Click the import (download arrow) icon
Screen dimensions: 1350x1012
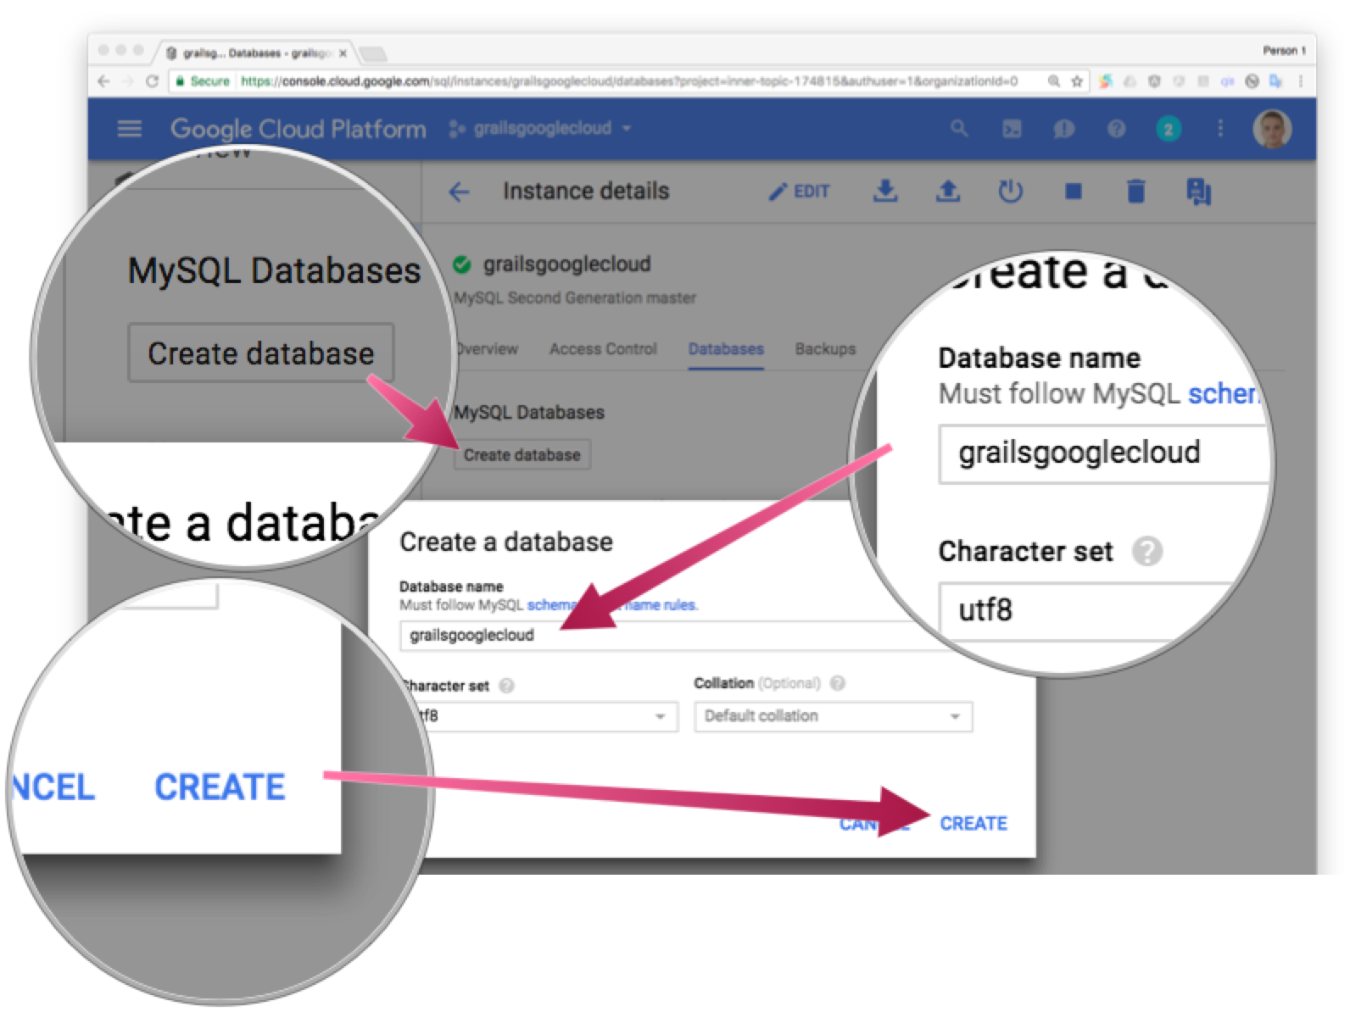pos(885,192)
